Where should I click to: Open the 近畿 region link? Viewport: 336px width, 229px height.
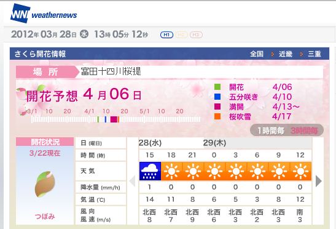point(285,54)
